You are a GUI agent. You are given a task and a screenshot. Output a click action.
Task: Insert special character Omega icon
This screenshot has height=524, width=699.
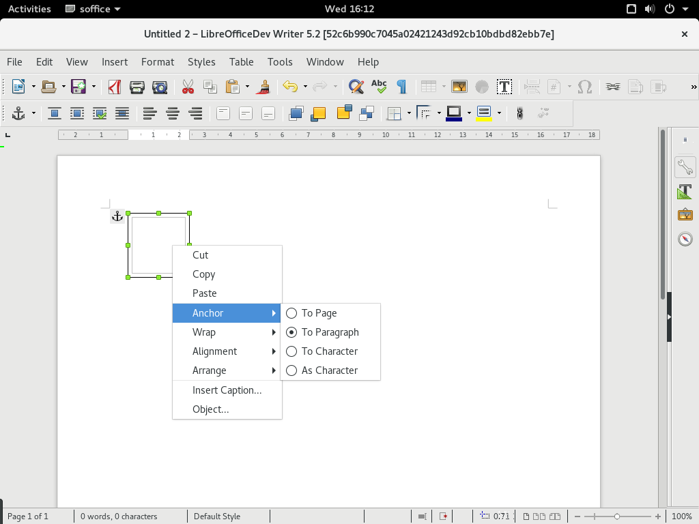[x=584, y=87]
